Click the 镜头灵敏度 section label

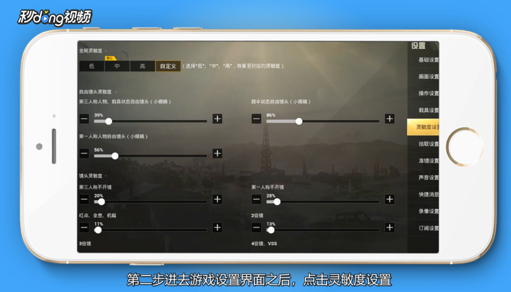tap(91, 176)
